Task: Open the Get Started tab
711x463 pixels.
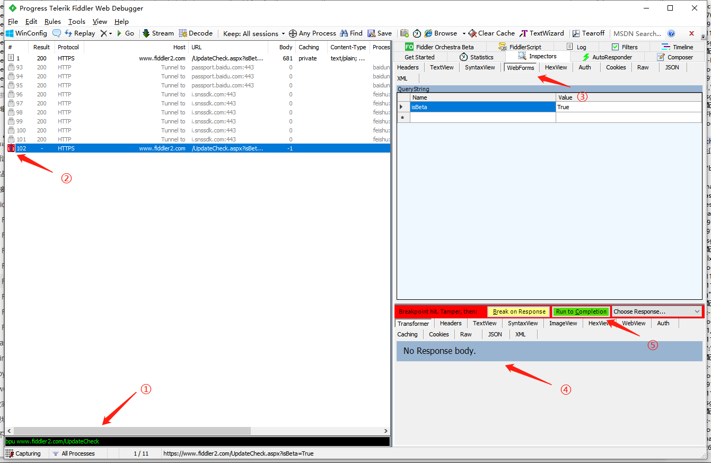Action: pyautogui.click(x=419, y=57)
